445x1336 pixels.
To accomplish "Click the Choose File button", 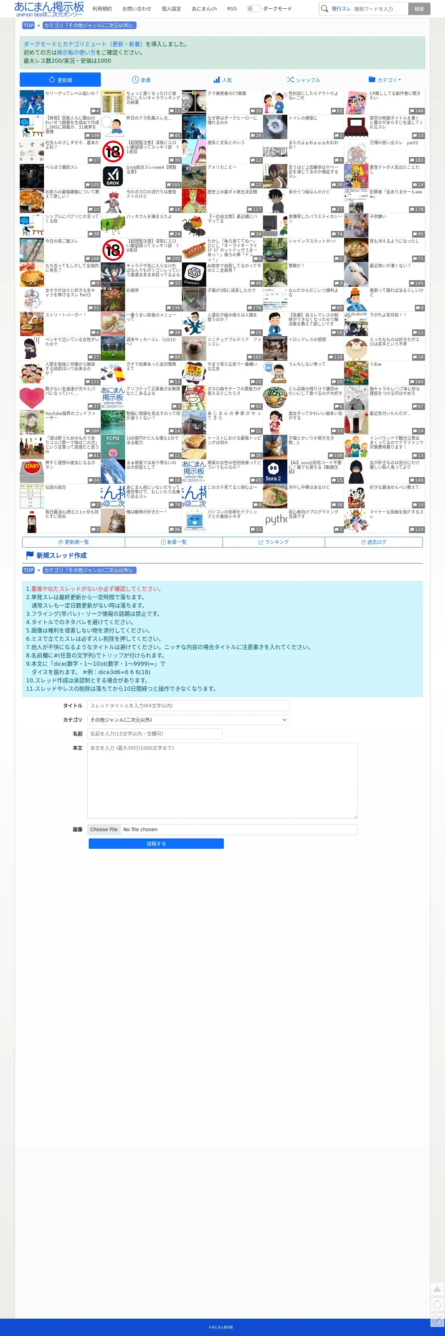I will pos(104,829).
